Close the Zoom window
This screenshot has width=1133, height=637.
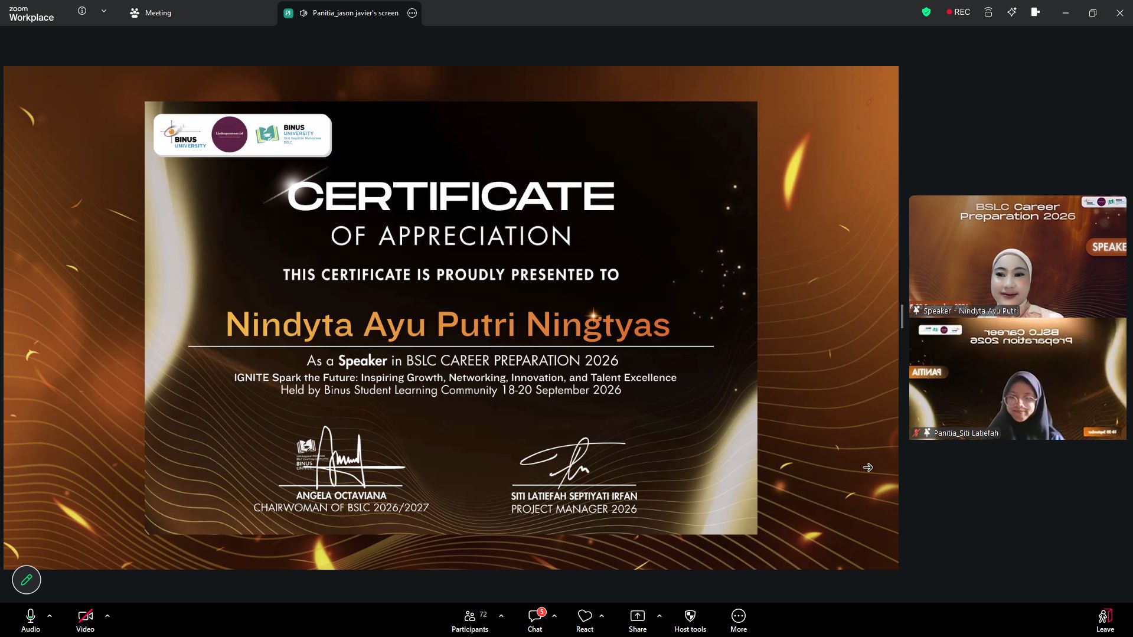pos(1120,13)
